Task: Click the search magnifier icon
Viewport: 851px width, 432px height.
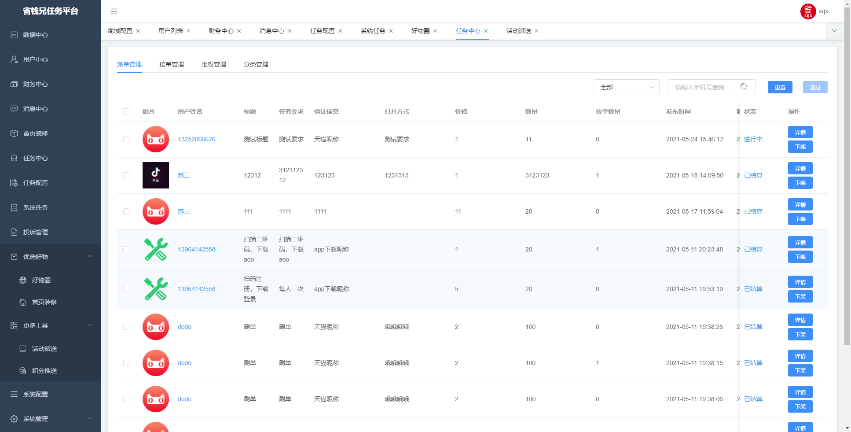Action: click(744, 87)
